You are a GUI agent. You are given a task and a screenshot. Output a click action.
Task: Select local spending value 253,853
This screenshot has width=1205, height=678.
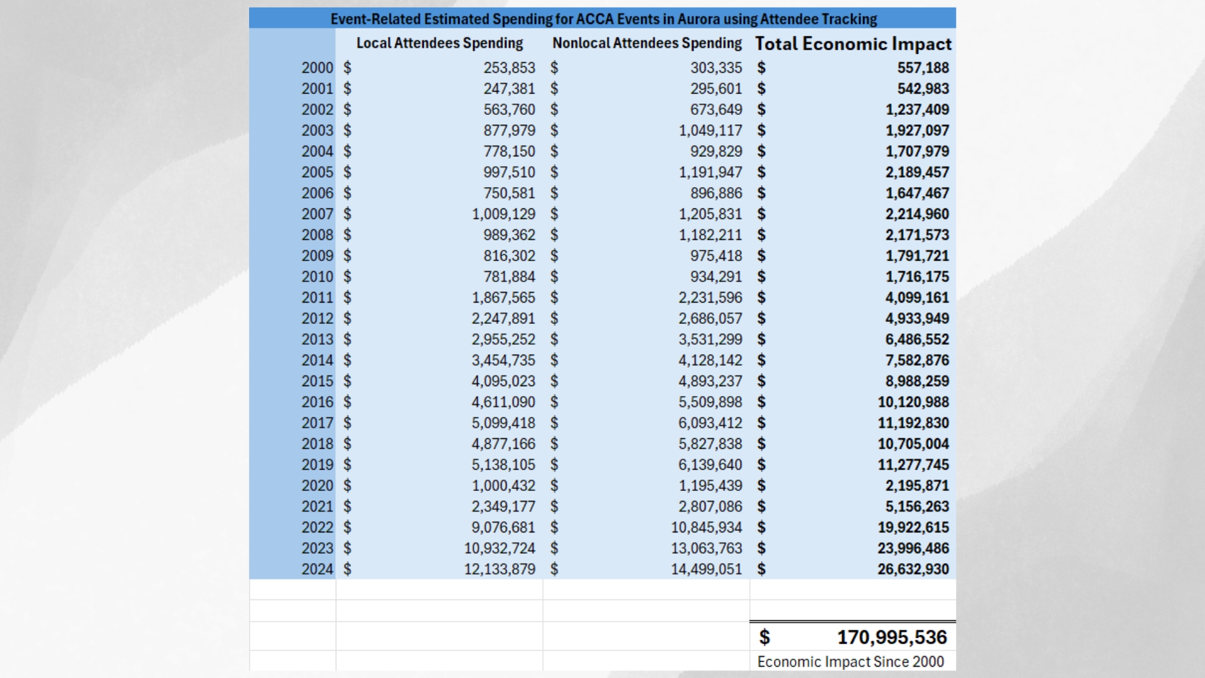[509, 68]
